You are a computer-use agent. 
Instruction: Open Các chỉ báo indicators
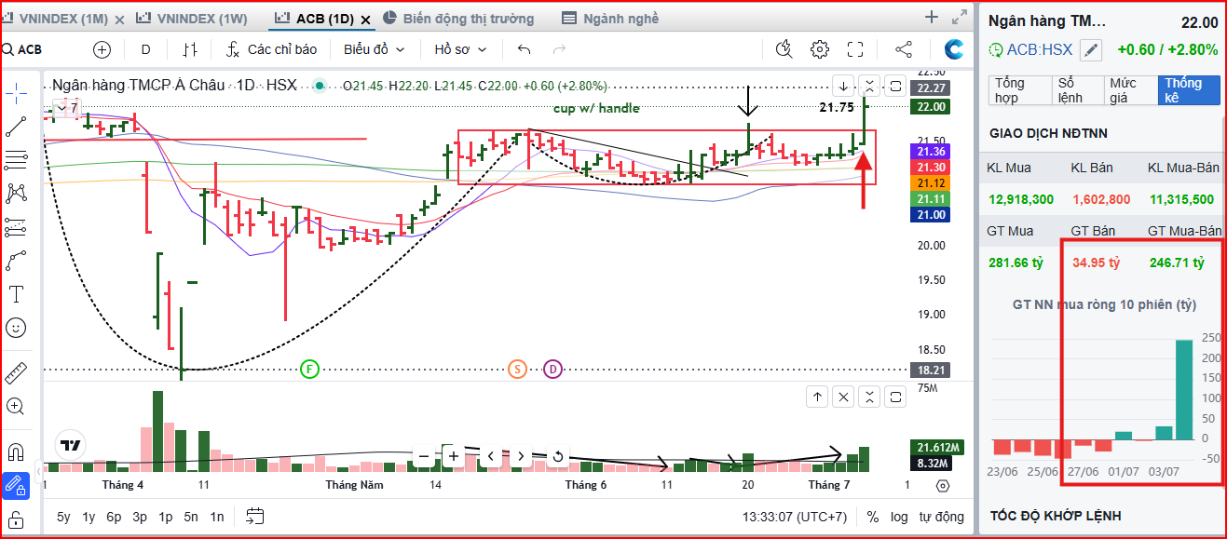point(272,49)
